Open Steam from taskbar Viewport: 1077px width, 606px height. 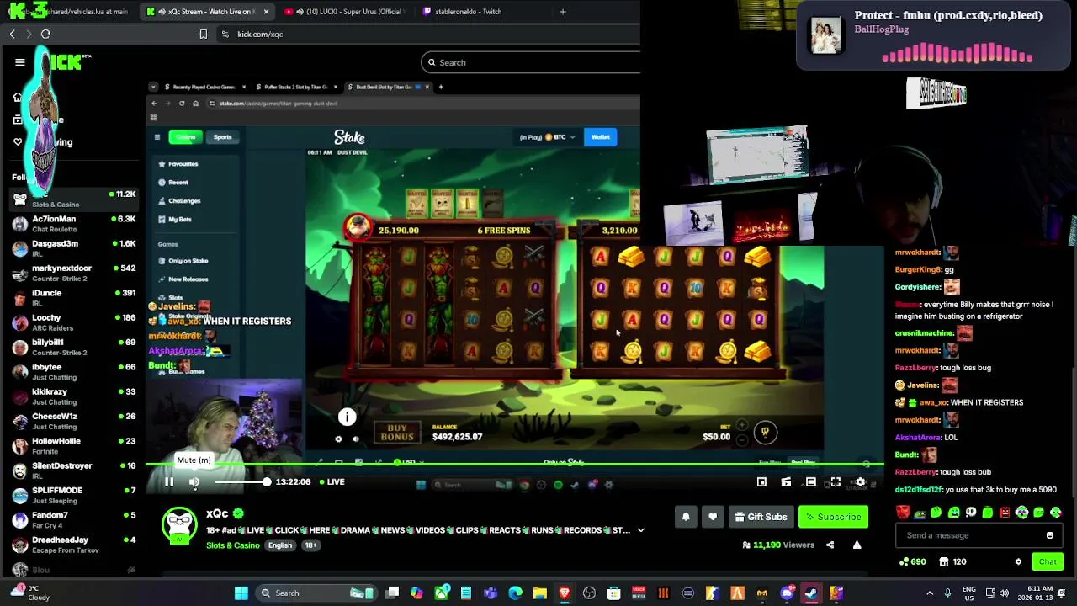[x=811, y=593]
